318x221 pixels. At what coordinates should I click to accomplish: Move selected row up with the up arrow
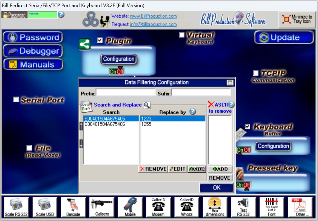pyautogui.click(x=81, y=126)
